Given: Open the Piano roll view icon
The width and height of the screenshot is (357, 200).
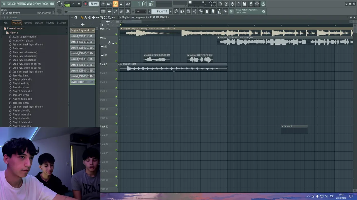Looking at the screenshot, I should tap(182, 11).
